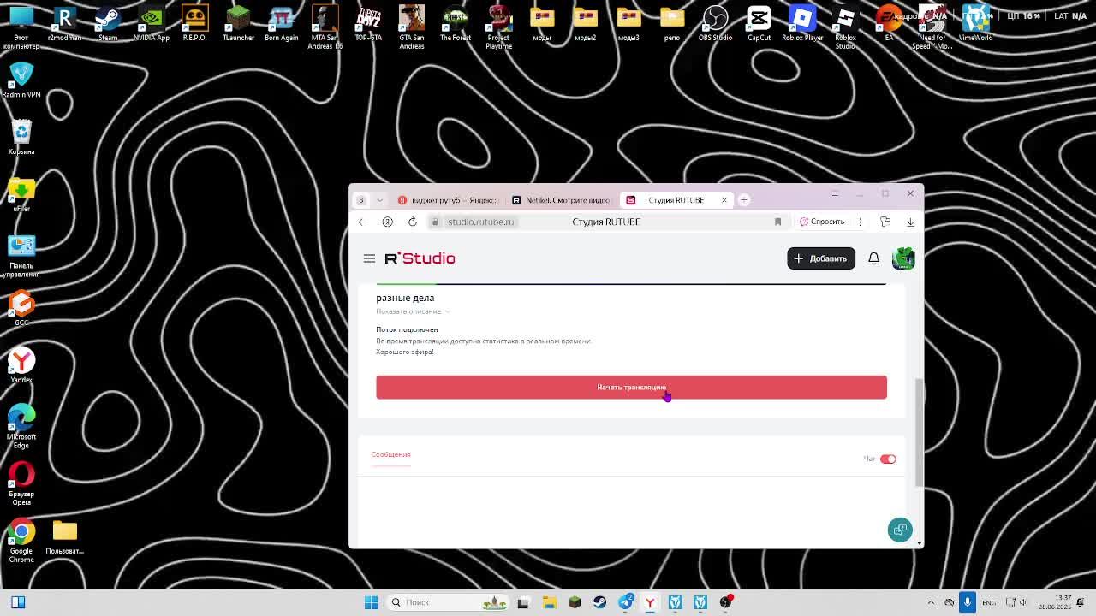Select the R.E.P.O. desktop shortcut
Image resolution: width=1096 pixels, height=616 pixels.
tap(194, 23)
